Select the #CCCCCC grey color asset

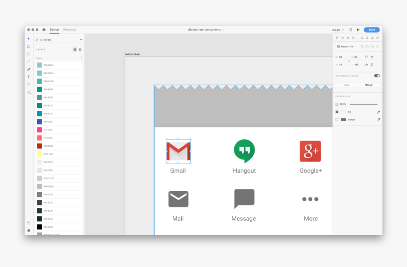tap(59, 178)
